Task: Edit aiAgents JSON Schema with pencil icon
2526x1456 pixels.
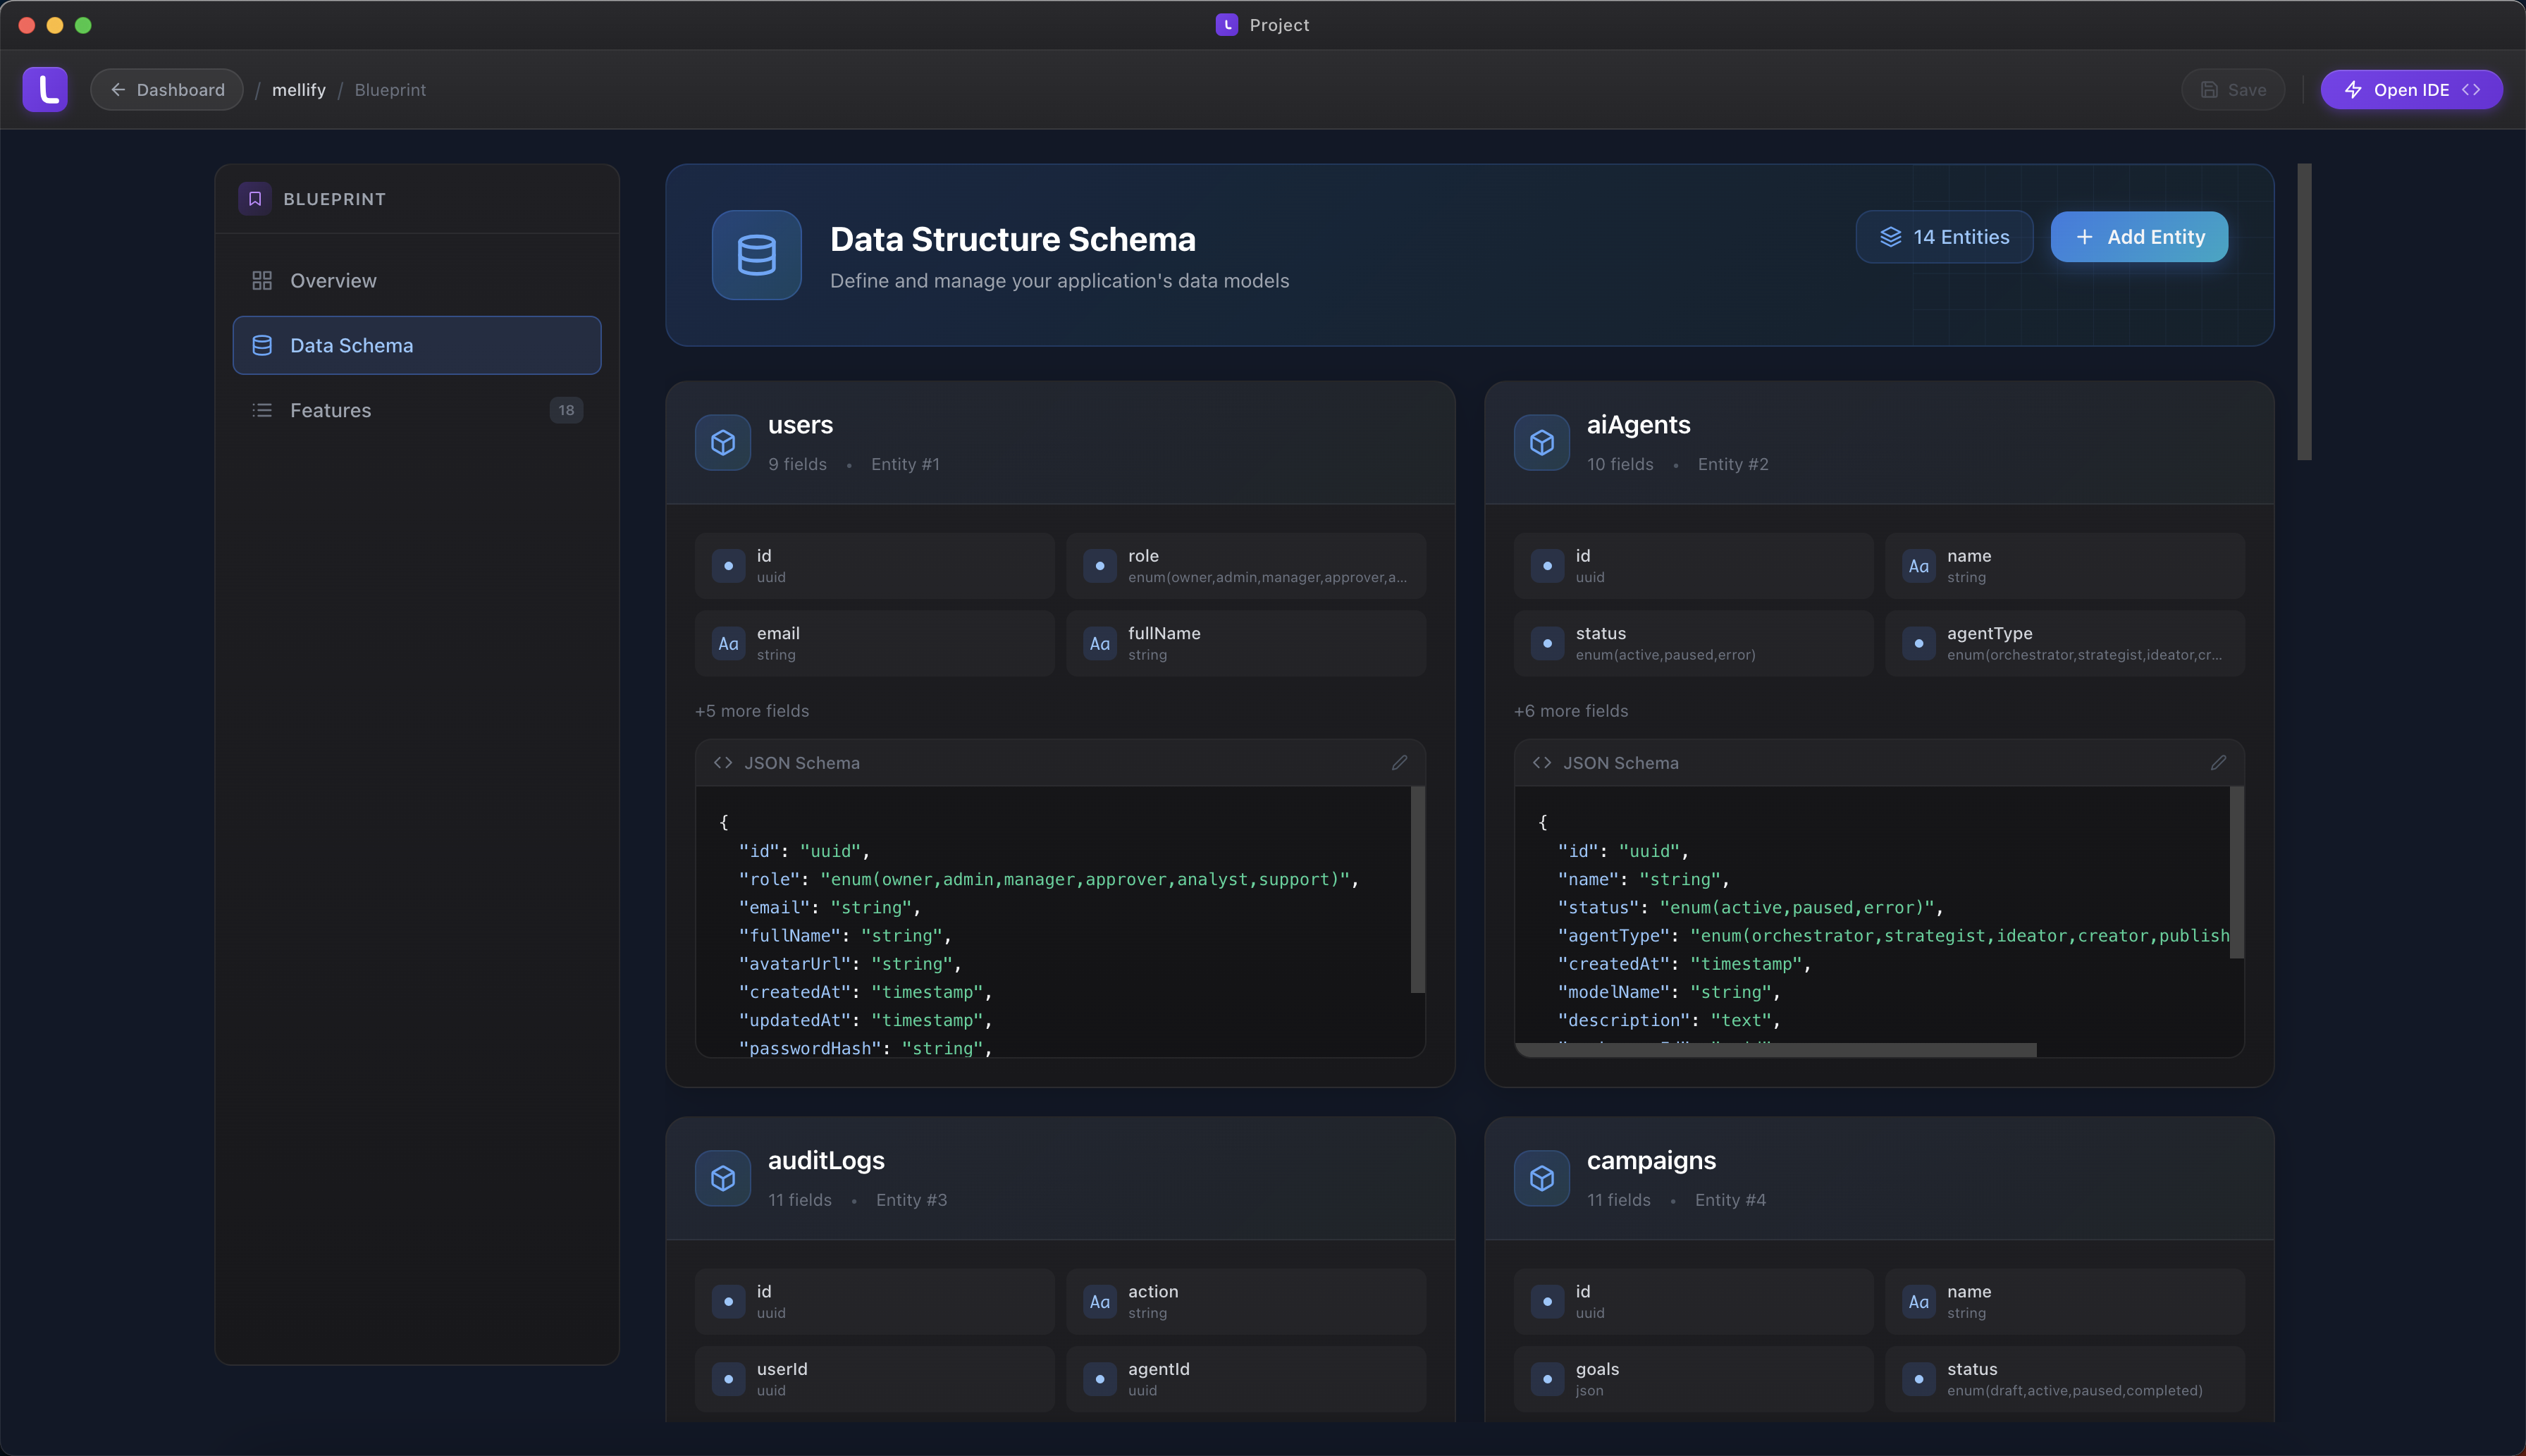Action: coord(2218,763)
